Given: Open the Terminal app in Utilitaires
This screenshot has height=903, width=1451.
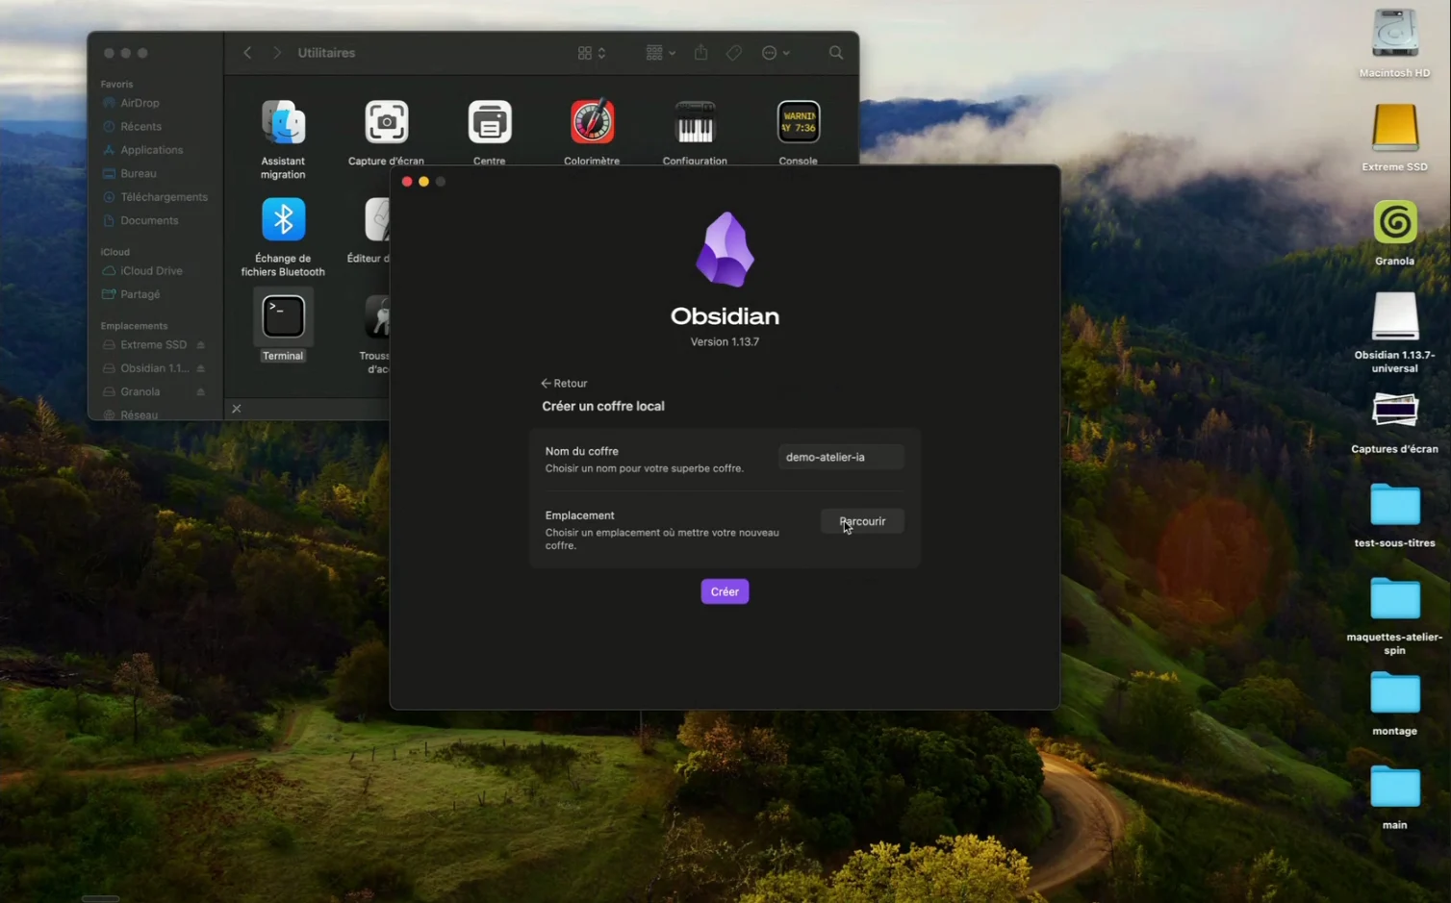Looking at the screenshot, I should [283, 317].
